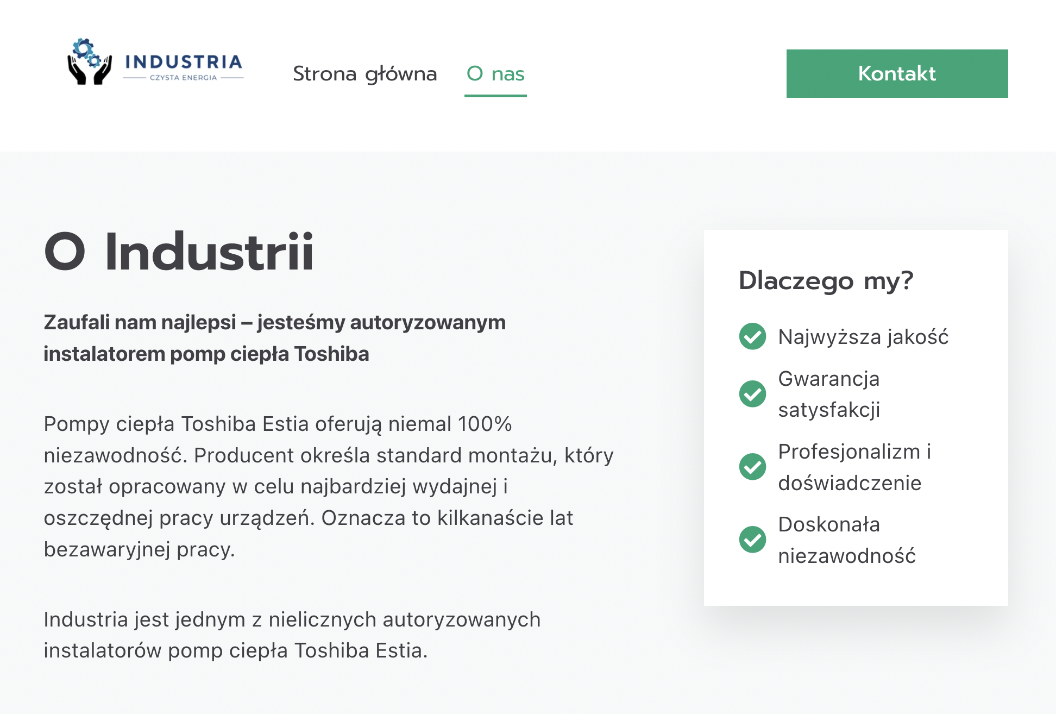
Task: Select the green checkmark beside Najwyższa jakość
Action: (x=752, y=337)
